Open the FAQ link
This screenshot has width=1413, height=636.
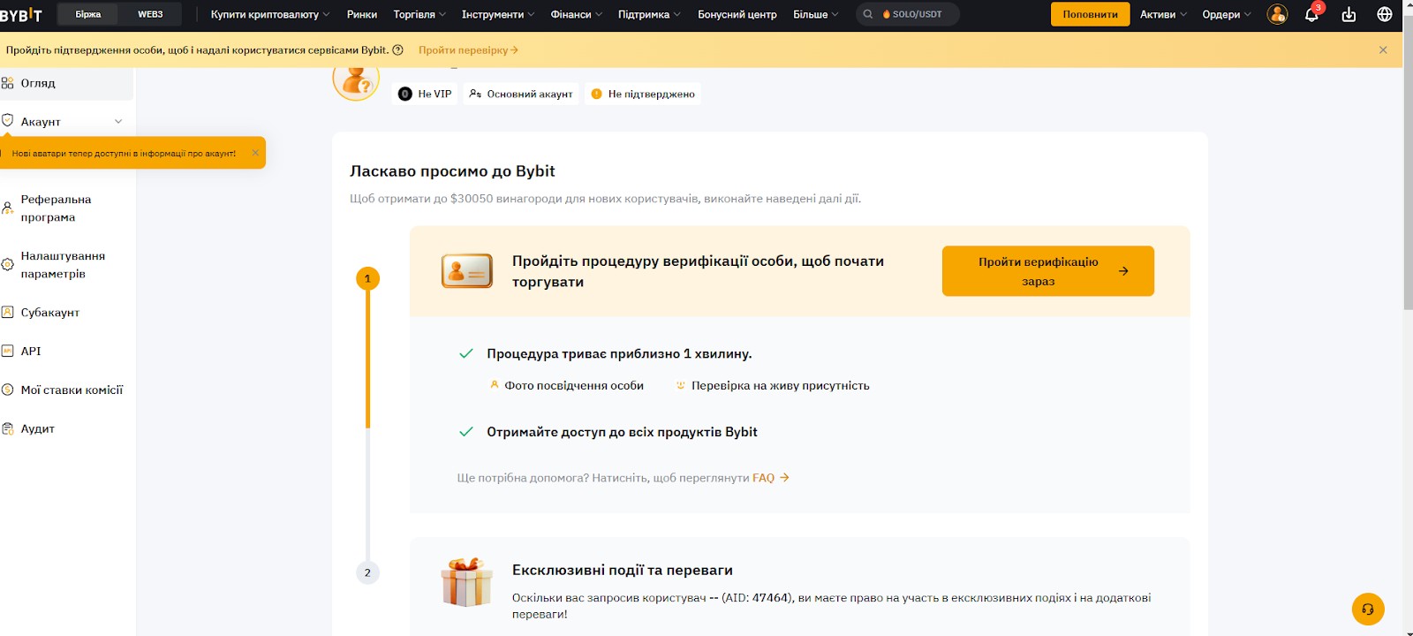pyautogui.click(x=770, y=478)
